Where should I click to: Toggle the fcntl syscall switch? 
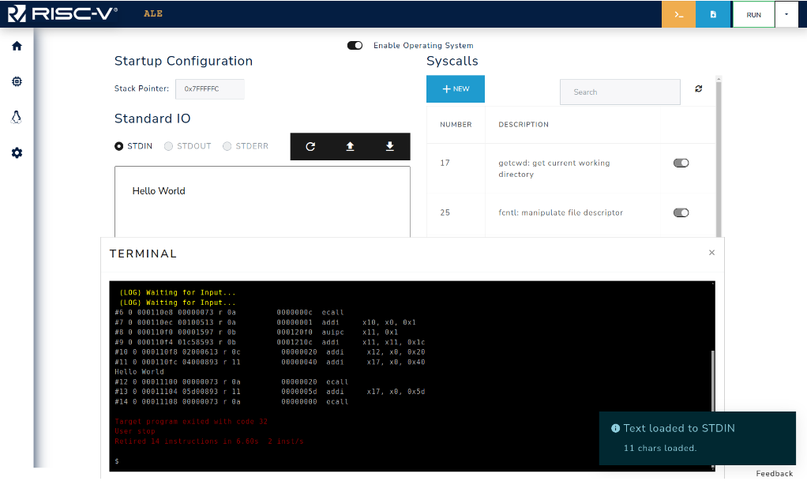pos(681,212)
